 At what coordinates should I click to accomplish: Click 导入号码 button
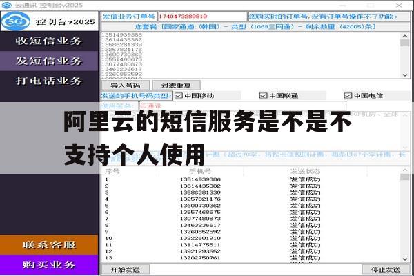pyautogui.click(x=126, y=86)
